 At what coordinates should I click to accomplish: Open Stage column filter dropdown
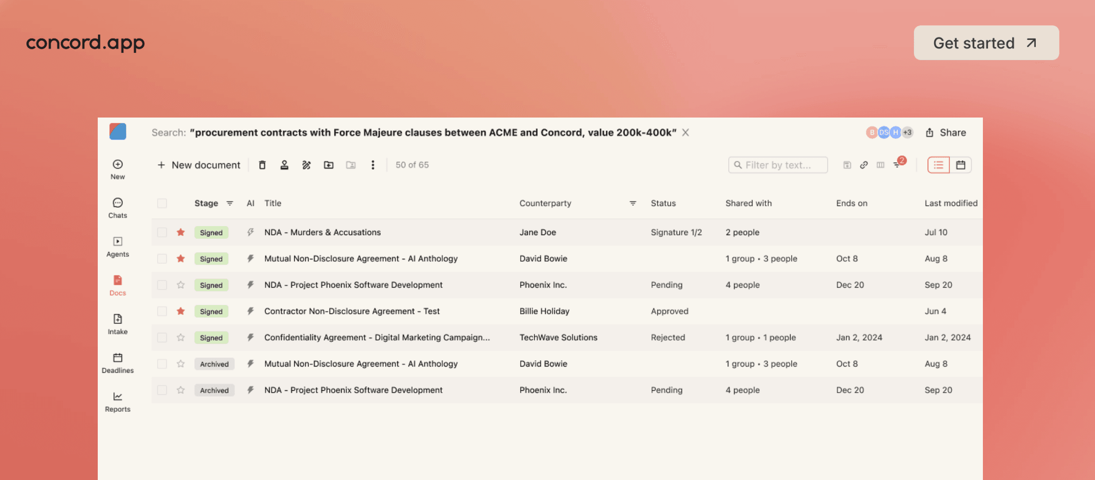coord(230,203)
